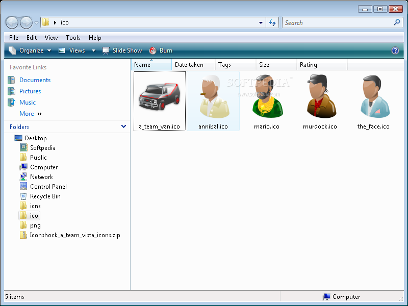Select Computer in the folder tree
The image size is (408, 306).
(x=44, y=167)
